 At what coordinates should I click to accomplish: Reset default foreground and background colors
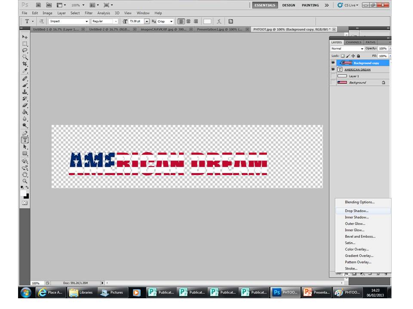[22, 188]
